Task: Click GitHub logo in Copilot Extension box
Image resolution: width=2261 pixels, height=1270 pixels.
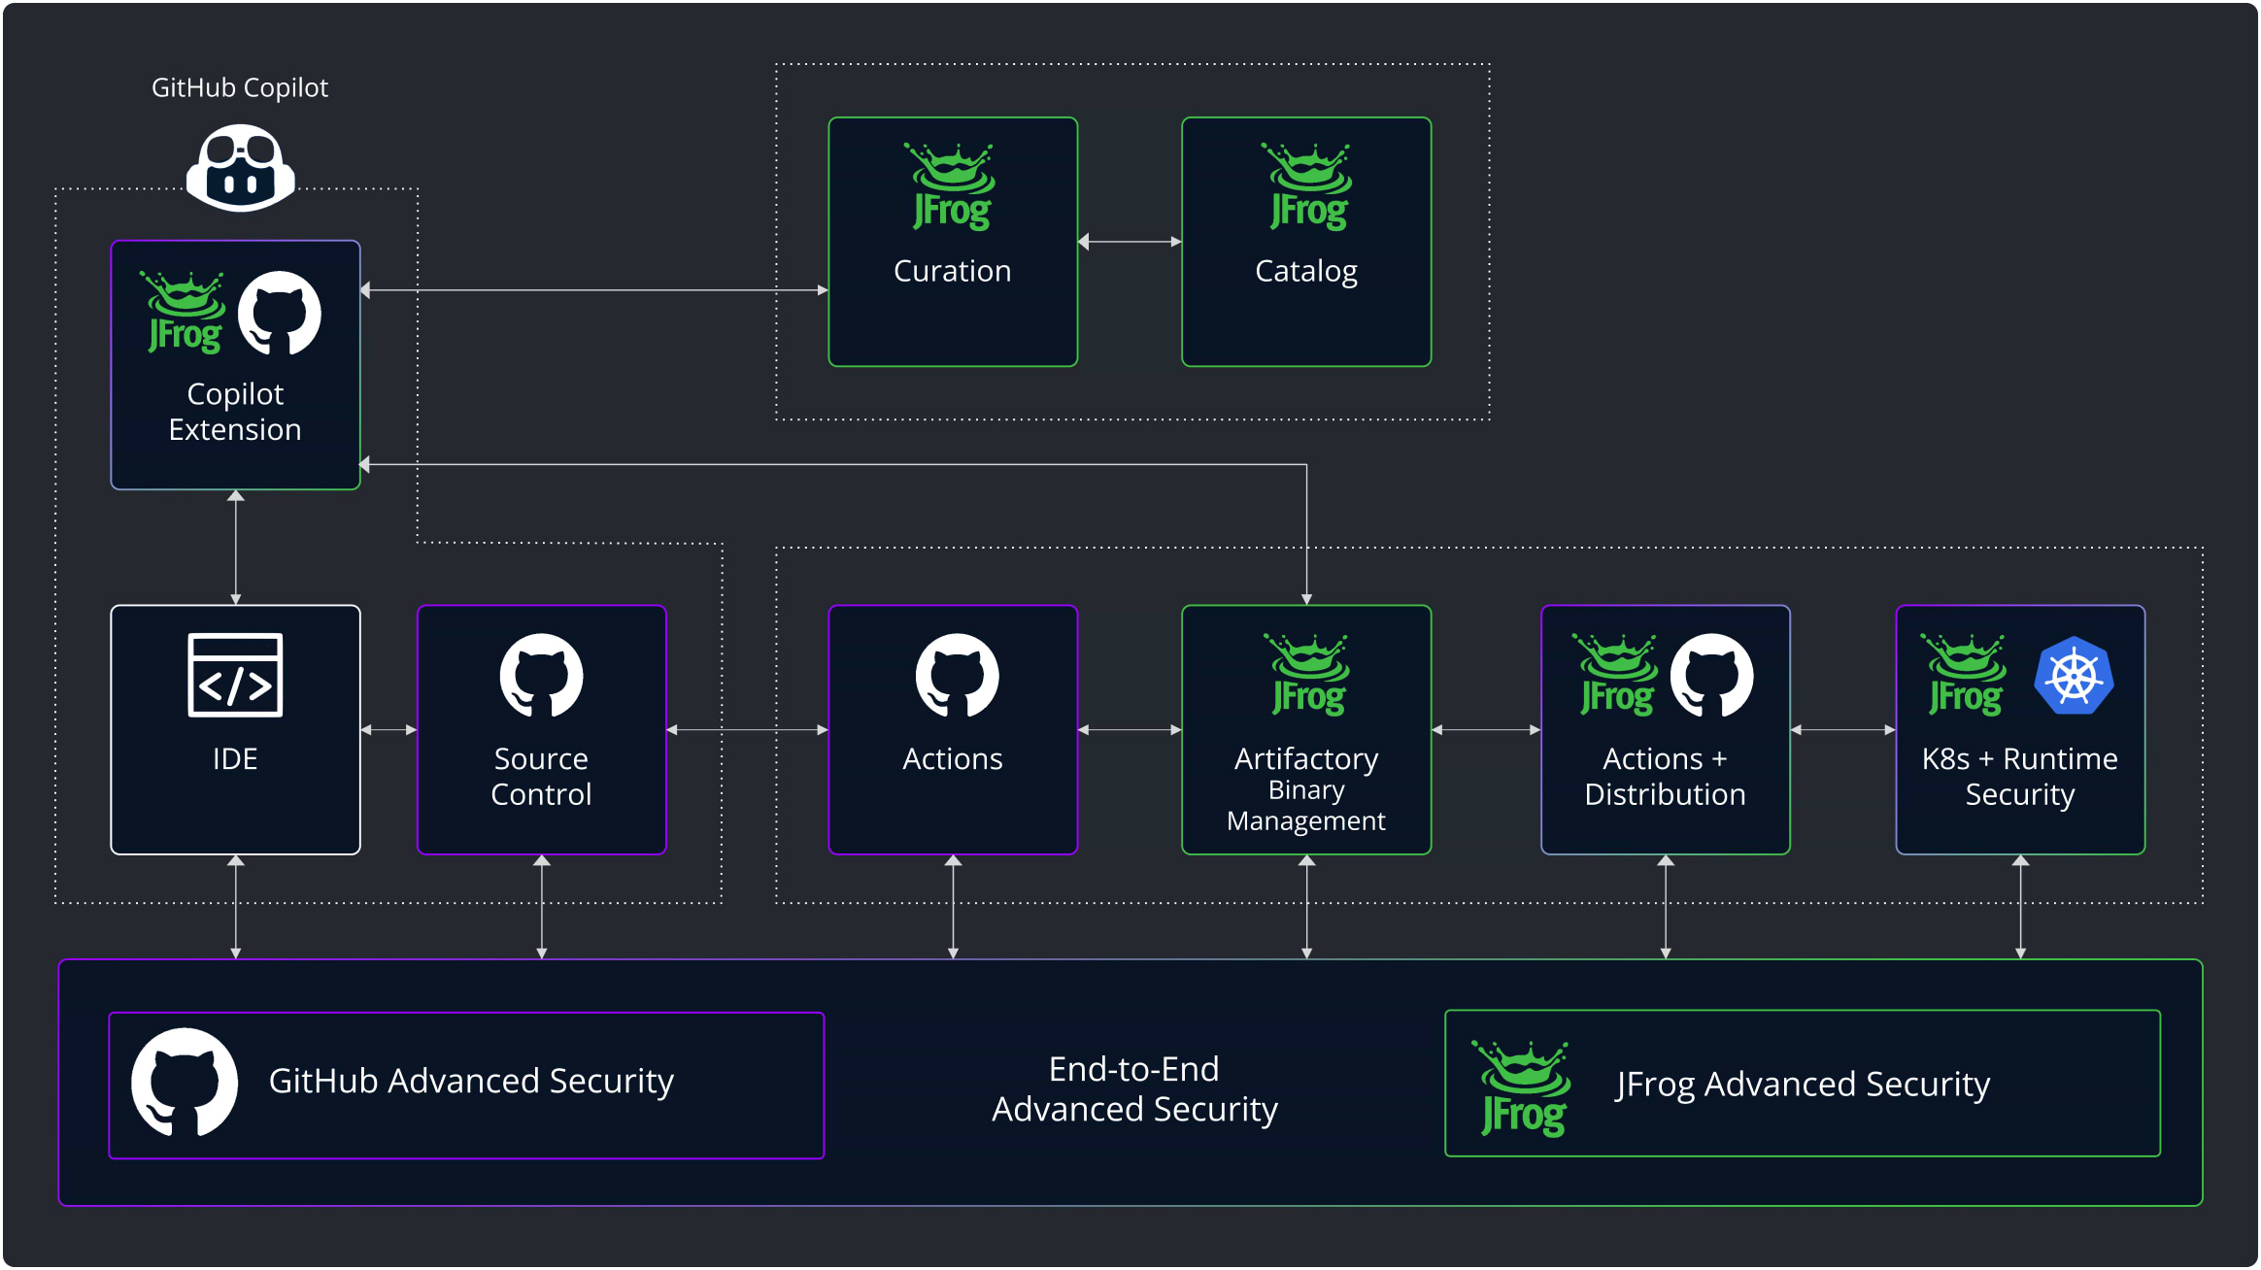Action: point(280,313)
